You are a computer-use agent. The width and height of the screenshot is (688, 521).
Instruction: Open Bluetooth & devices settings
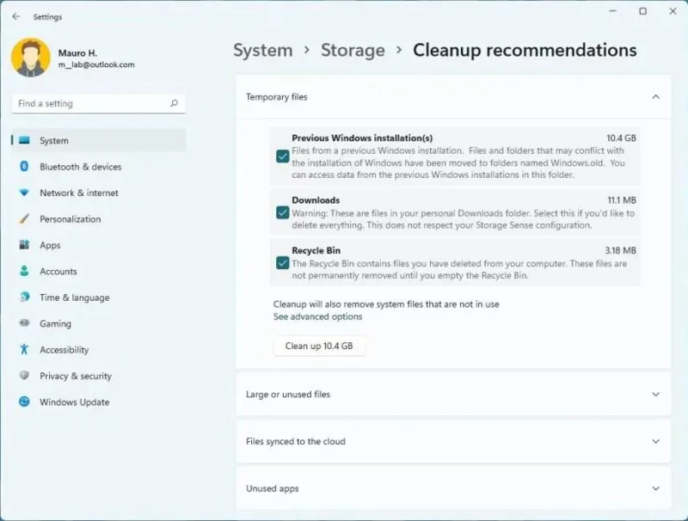80,167
